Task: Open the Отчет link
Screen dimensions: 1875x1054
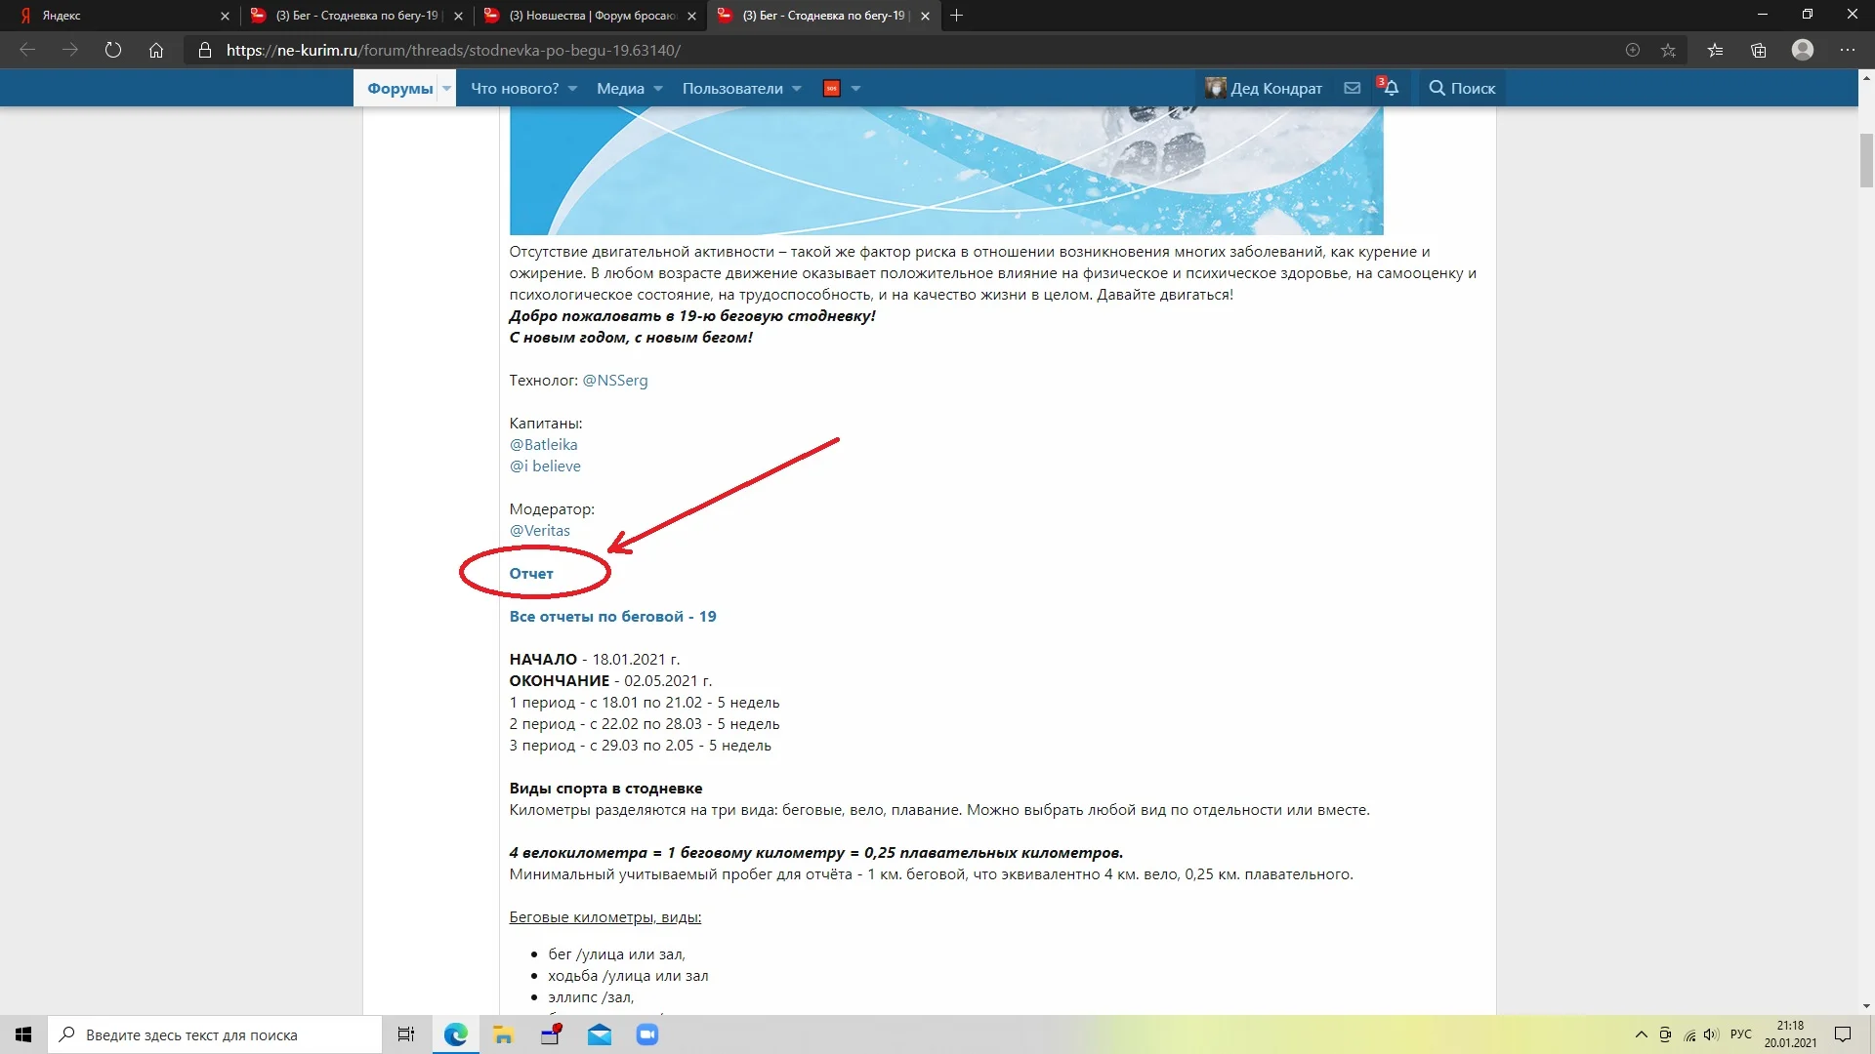Action: pos(531,574)
